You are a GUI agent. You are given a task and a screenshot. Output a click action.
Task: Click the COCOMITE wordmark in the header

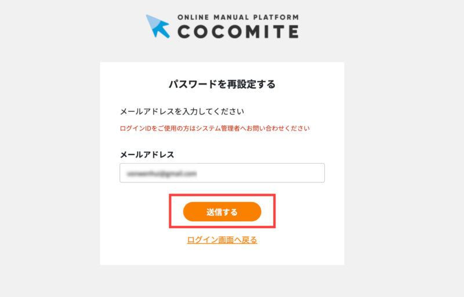[238, 31]
